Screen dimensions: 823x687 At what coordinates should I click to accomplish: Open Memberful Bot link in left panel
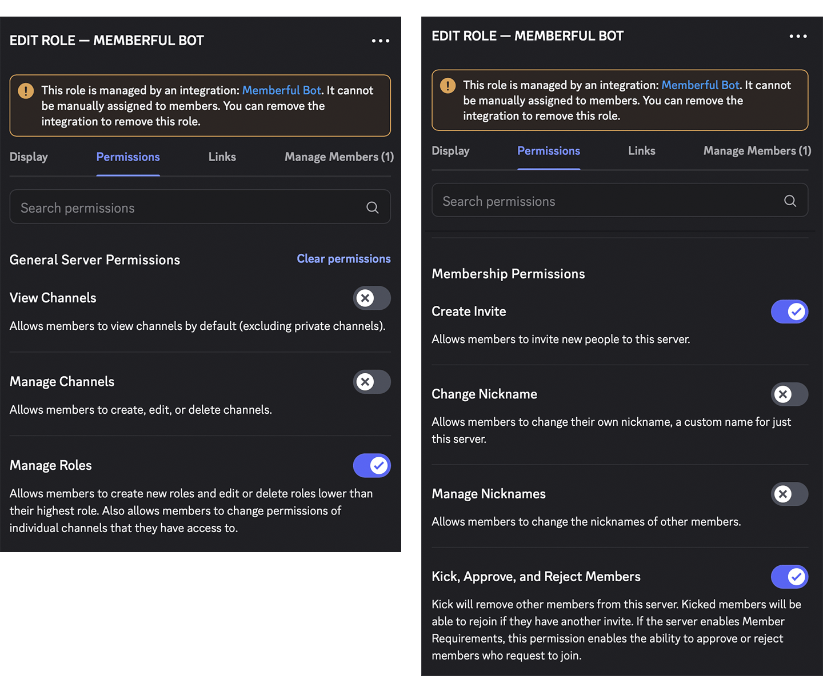[281, 90]
